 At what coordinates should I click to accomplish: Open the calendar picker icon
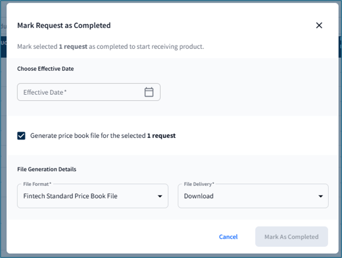tap(149, 92)
